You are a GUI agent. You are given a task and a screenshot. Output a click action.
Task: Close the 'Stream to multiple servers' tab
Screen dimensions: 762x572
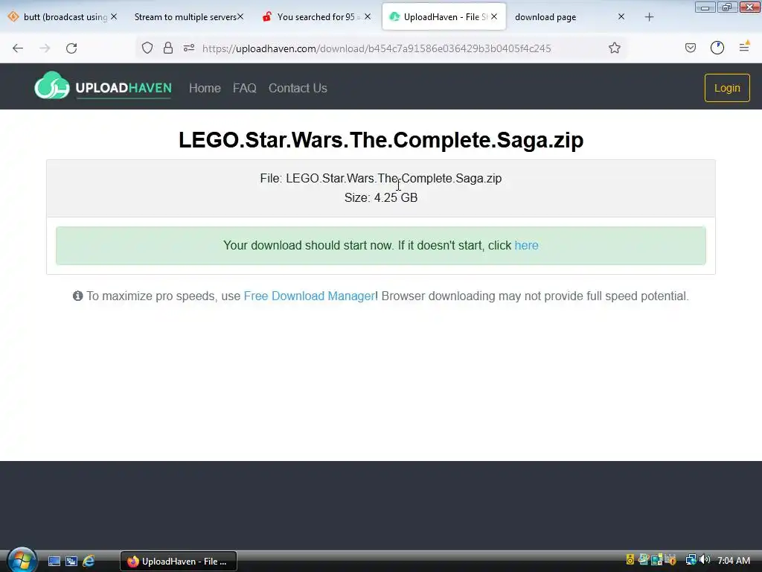240,16
